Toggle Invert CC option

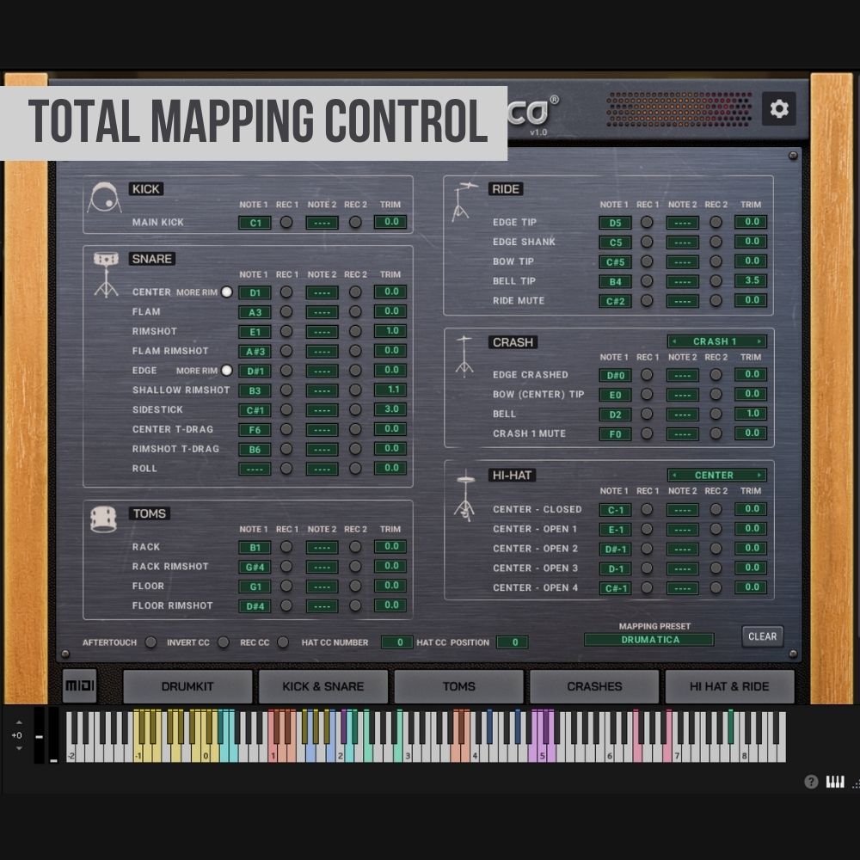tap(224, 642)
